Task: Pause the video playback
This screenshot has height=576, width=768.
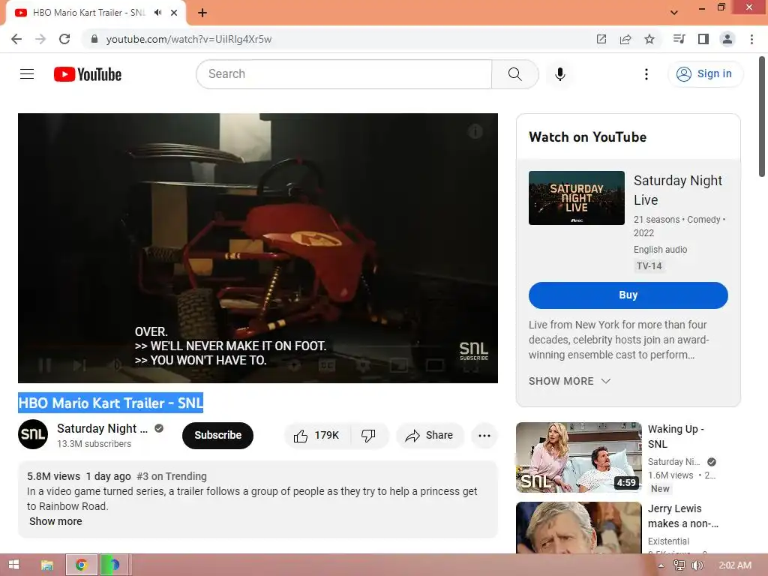Action: point(45,365)
